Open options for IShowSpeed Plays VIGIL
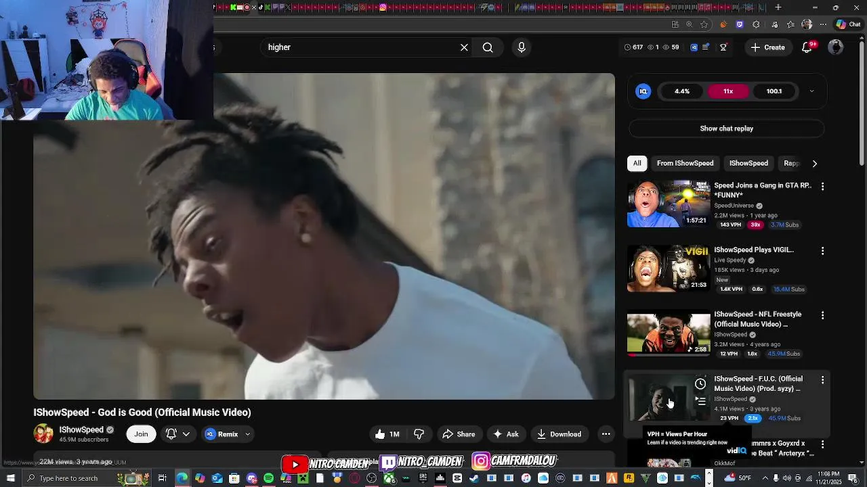 click(822, 251)
